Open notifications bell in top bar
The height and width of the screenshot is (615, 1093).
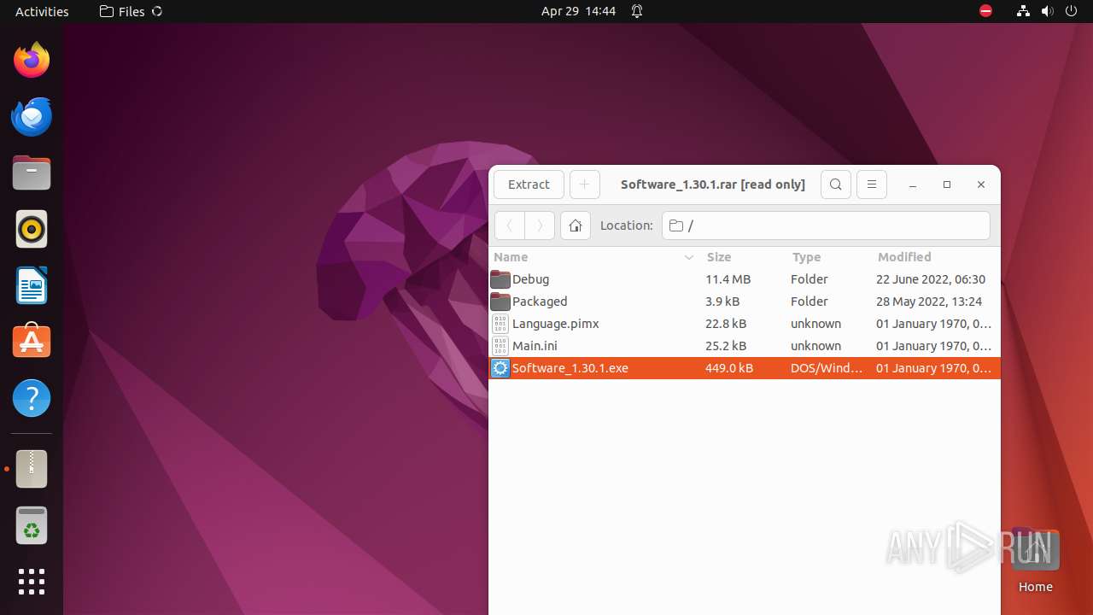637,11
